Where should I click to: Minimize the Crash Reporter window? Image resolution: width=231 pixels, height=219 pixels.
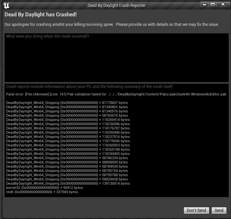click(204, 4)
